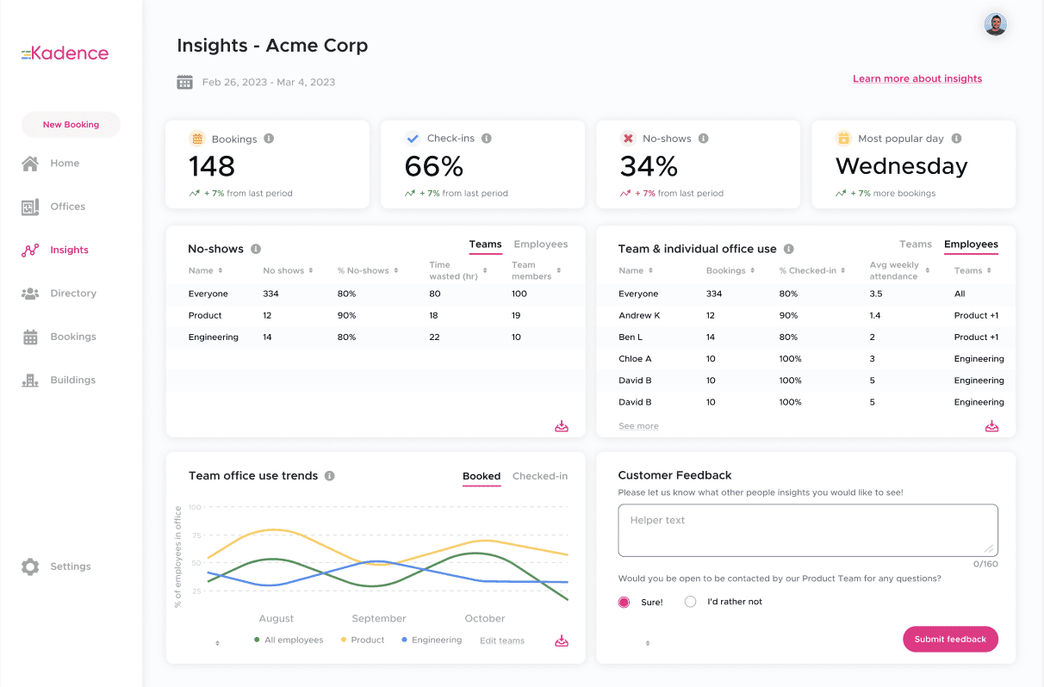Show the Checked-in trends tab
Screen dimensions: 1044x687
pos(540,476)
